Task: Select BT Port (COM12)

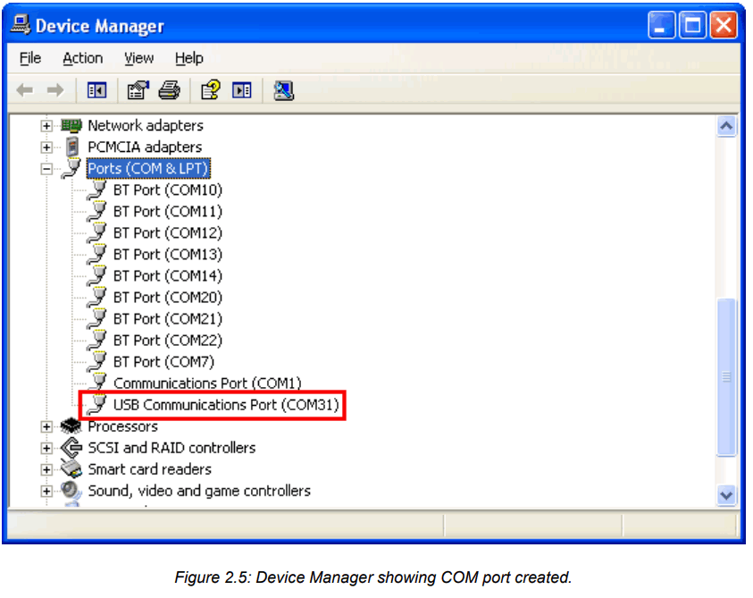Action: point(168,232)
